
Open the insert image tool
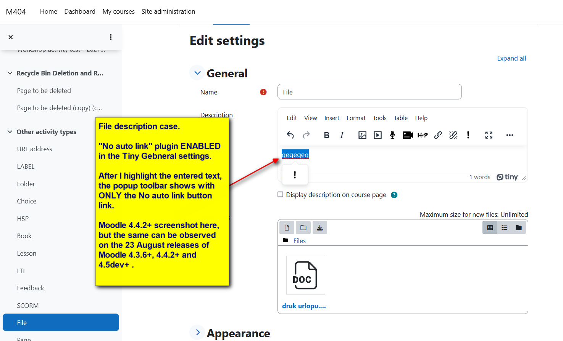[x=362, y=135]
